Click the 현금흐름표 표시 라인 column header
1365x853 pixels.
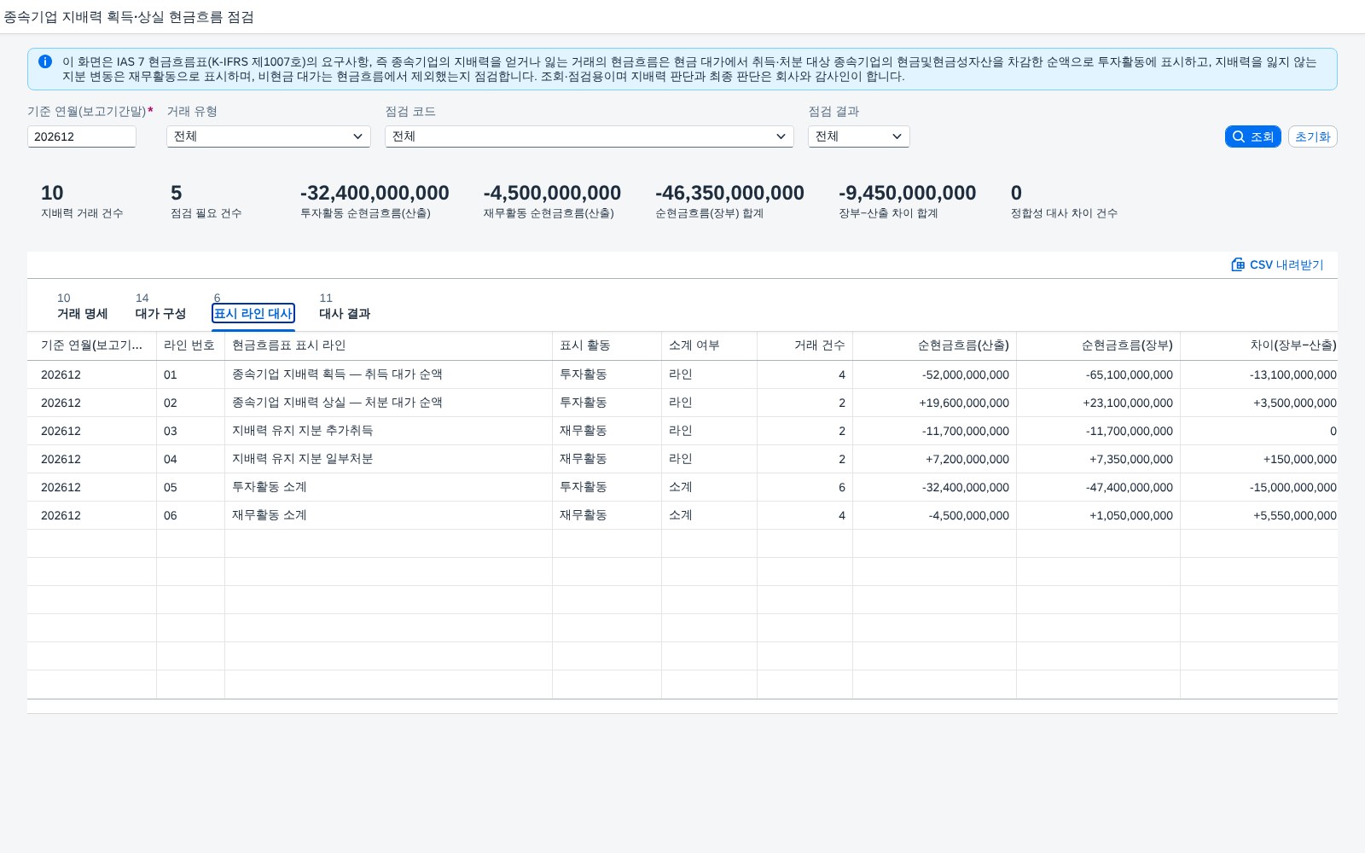click(388, 345)
